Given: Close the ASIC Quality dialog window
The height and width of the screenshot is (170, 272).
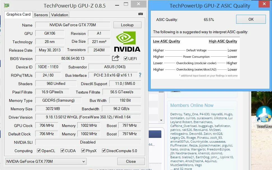Looking at the screenshot, I should pos(264,4).
